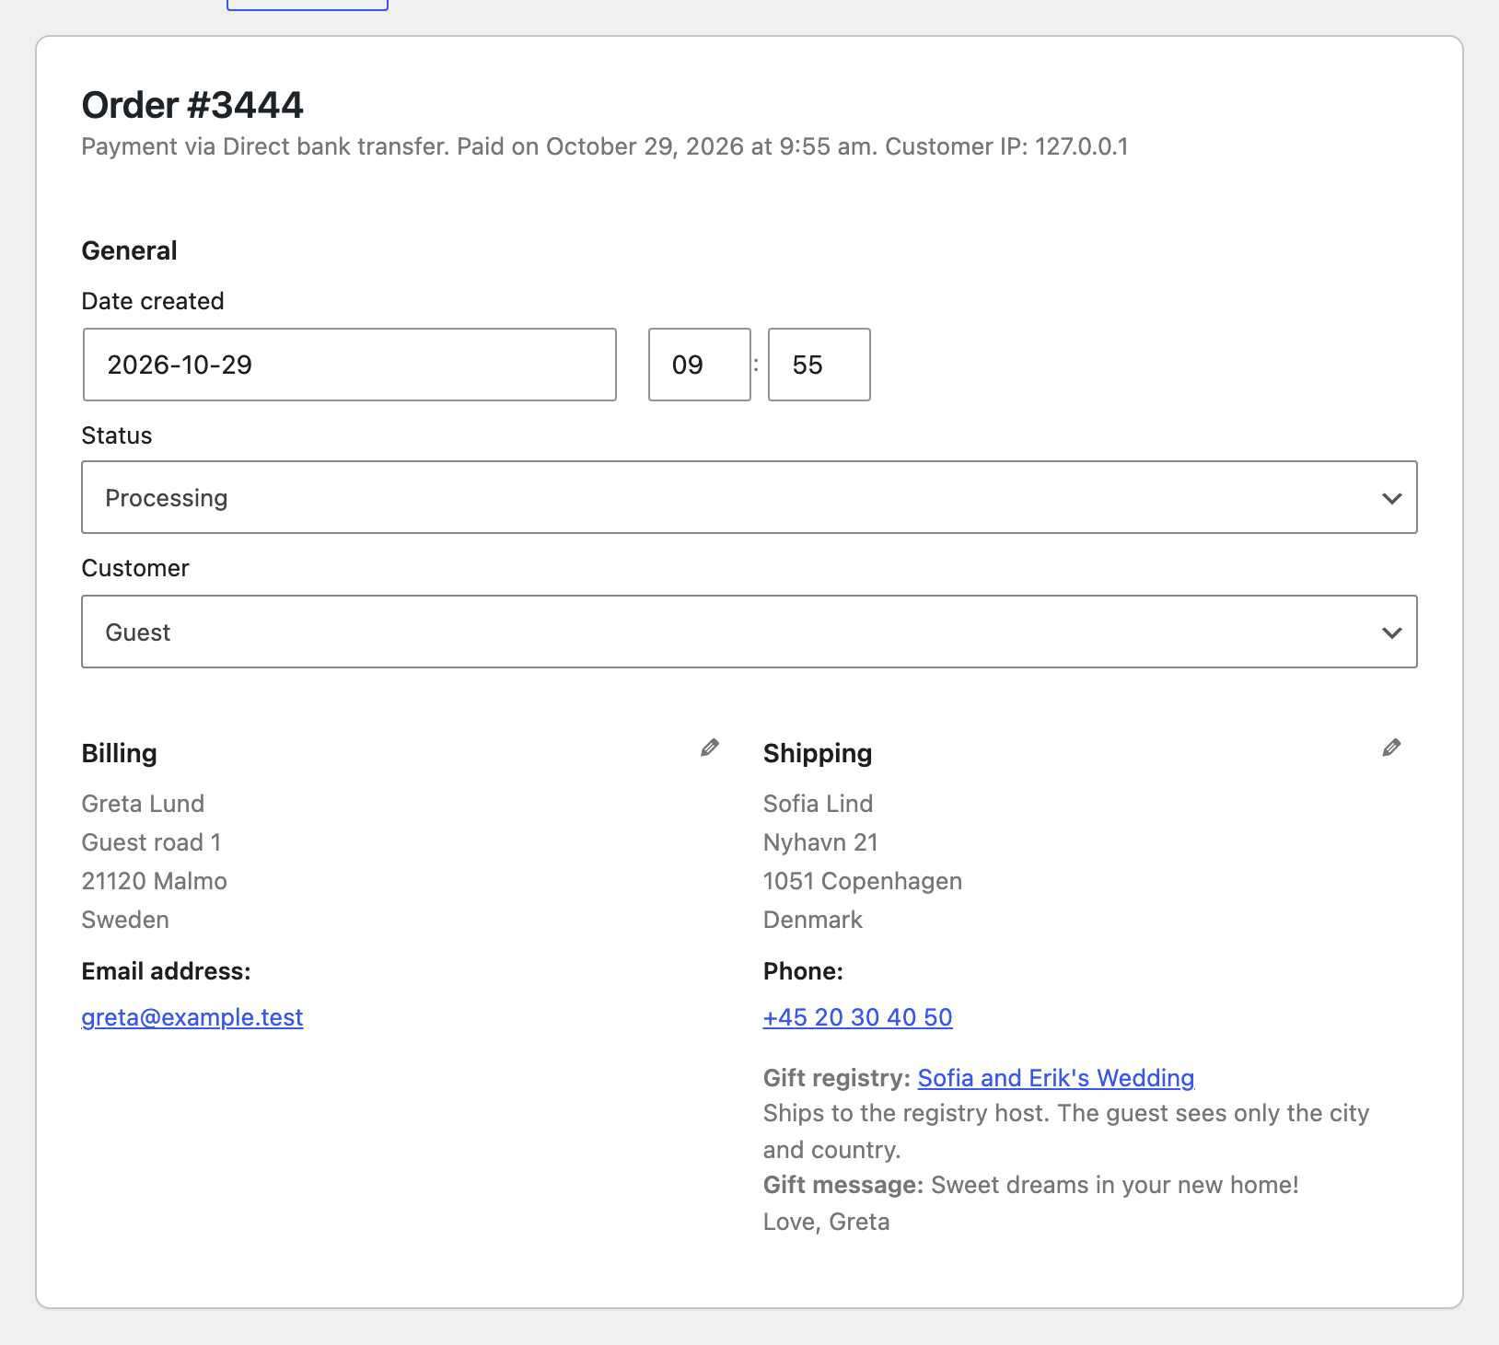Click the Gift registry label
This screenshot has height=1345, width=1499.
pyautogui.click(x=837, y=1078)
